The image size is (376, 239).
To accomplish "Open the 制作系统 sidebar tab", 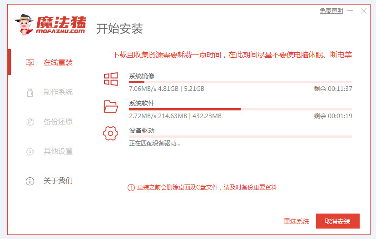I will pos(58,92).
